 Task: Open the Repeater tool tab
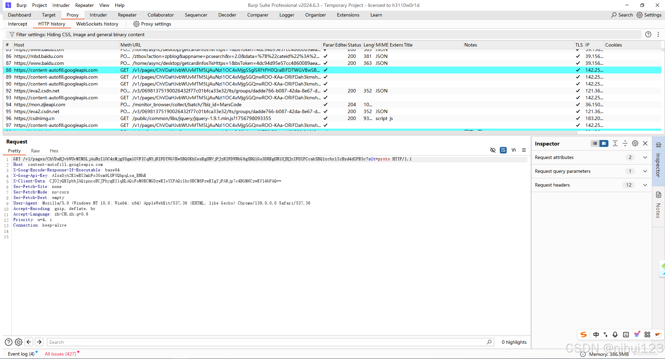coord(127,15)
